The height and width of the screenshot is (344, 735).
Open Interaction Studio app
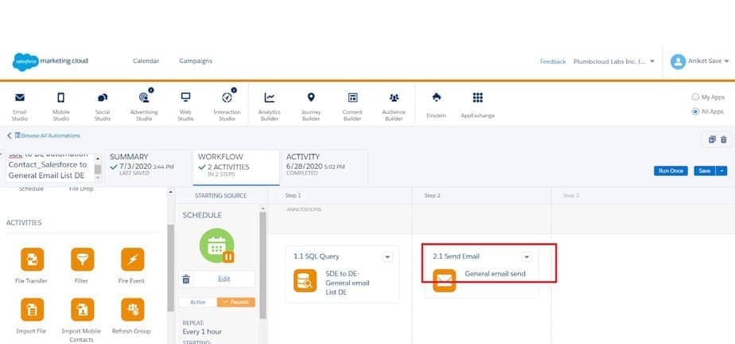[x=227, y=105]
